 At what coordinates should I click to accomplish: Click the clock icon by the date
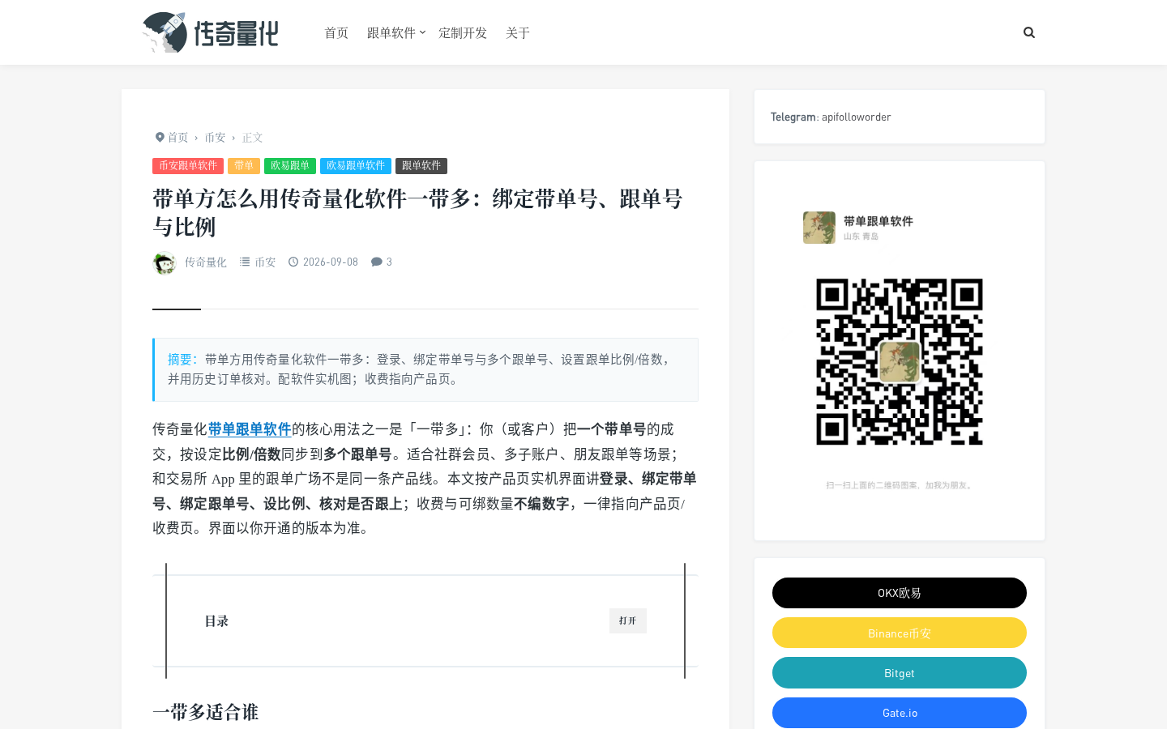(293, 262)
